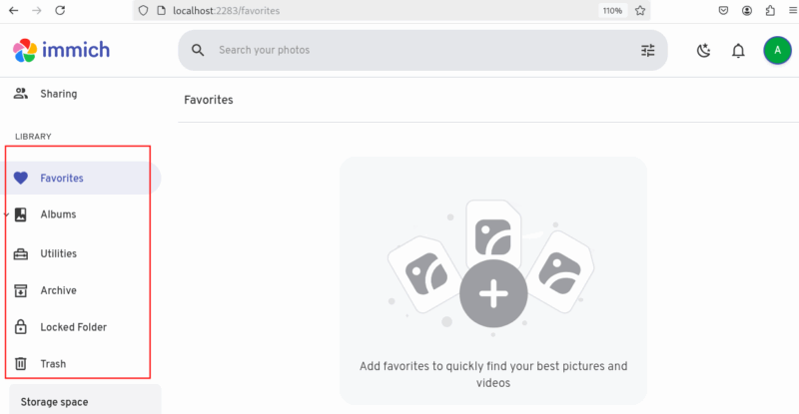Open the browser hamburger menu
This screenshot has height=414, width=799.
788,10
